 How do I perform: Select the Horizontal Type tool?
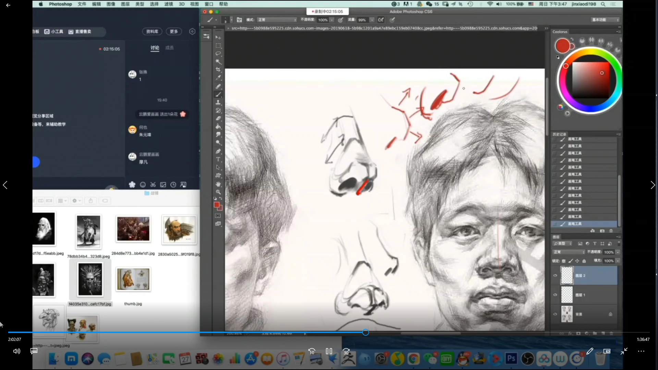click(218, 159)
